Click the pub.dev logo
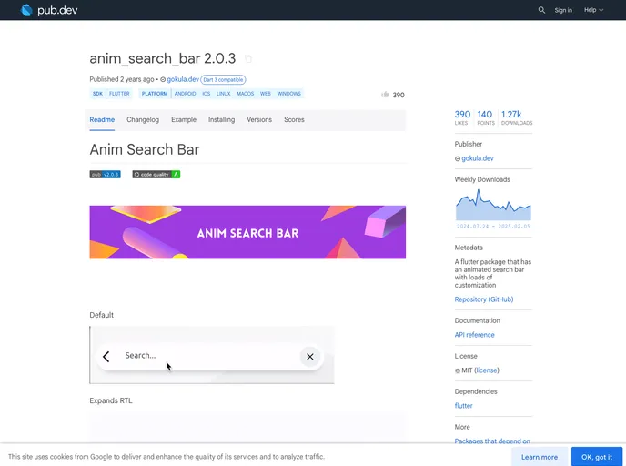Viewport: 626px width, 466px height. [49, 10]
